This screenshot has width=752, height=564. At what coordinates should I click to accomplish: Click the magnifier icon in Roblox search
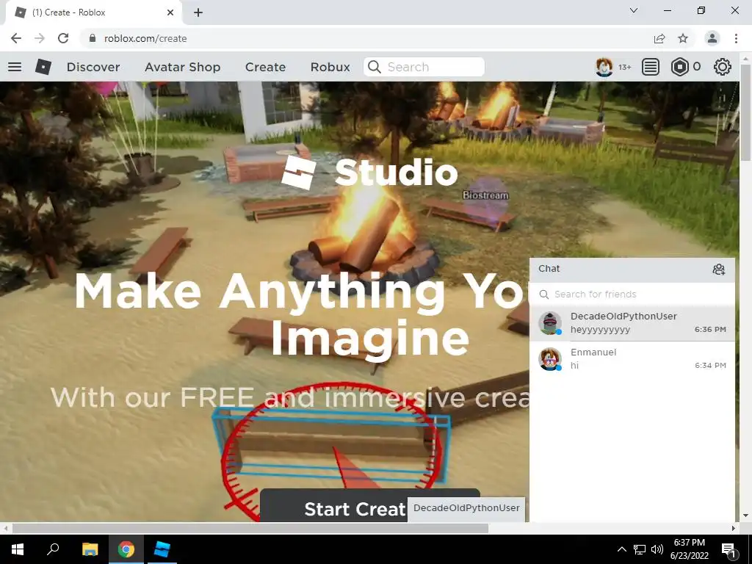click(374, 67)
